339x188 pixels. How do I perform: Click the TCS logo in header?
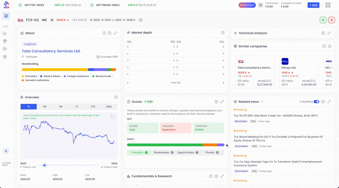[x=20, y=20]
